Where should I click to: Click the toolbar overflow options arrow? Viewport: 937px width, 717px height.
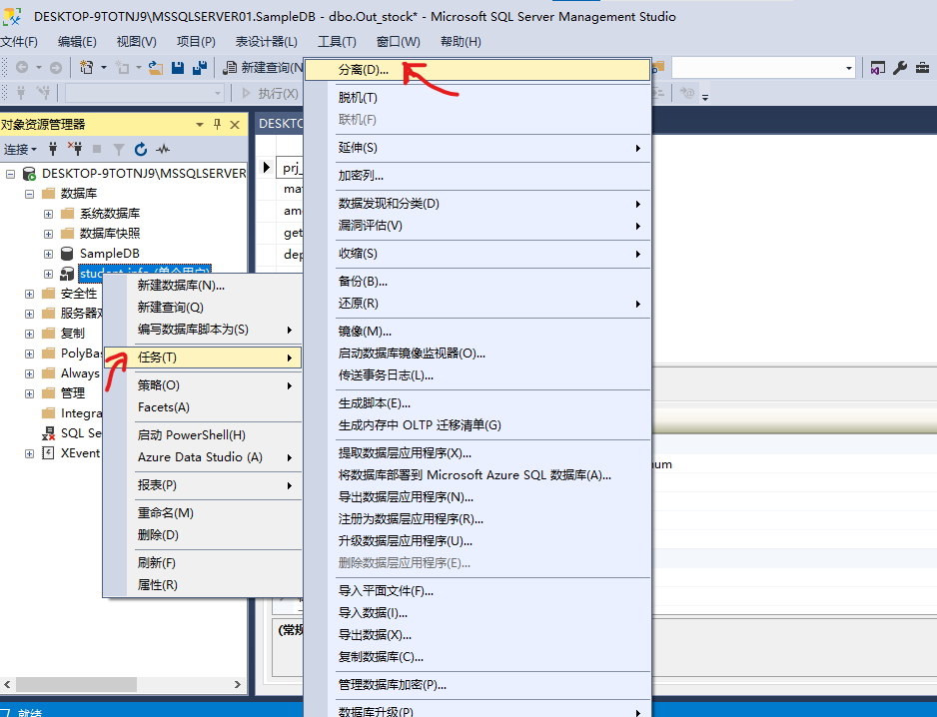coord(705,97)
